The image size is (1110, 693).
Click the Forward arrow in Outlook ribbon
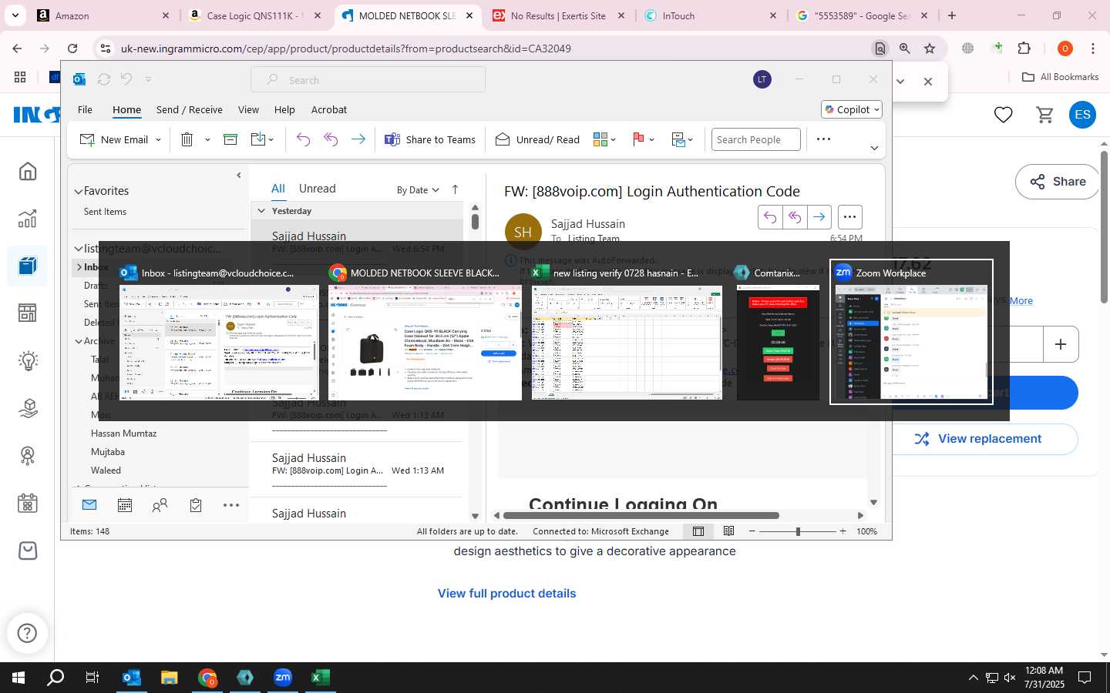(x=358, y=139)
